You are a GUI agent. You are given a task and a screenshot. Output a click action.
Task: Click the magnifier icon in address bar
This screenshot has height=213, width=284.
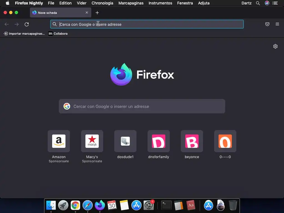(55, 24)
